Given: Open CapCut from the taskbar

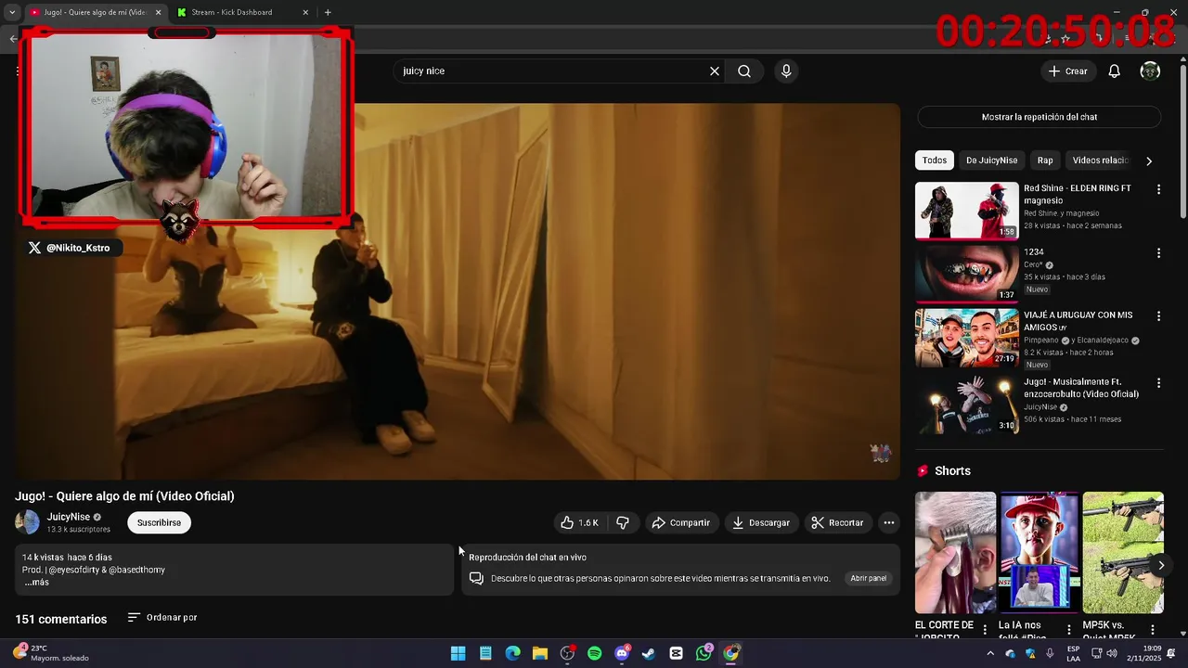Looking at the screenshot, I should tap(677, 653).
